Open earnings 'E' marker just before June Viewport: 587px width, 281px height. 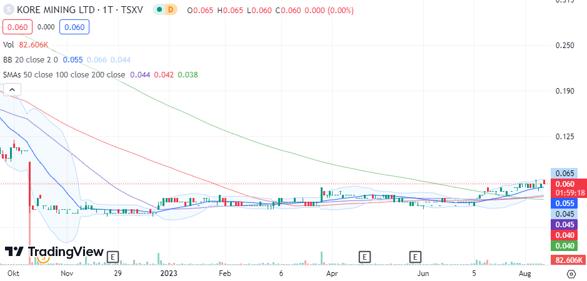(x=415, y=257)
